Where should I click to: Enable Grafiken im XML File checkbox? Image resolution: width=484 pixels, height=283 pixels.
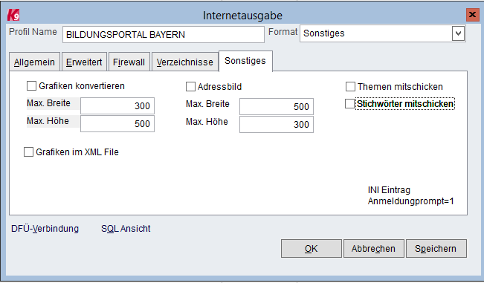pos(28,152)
